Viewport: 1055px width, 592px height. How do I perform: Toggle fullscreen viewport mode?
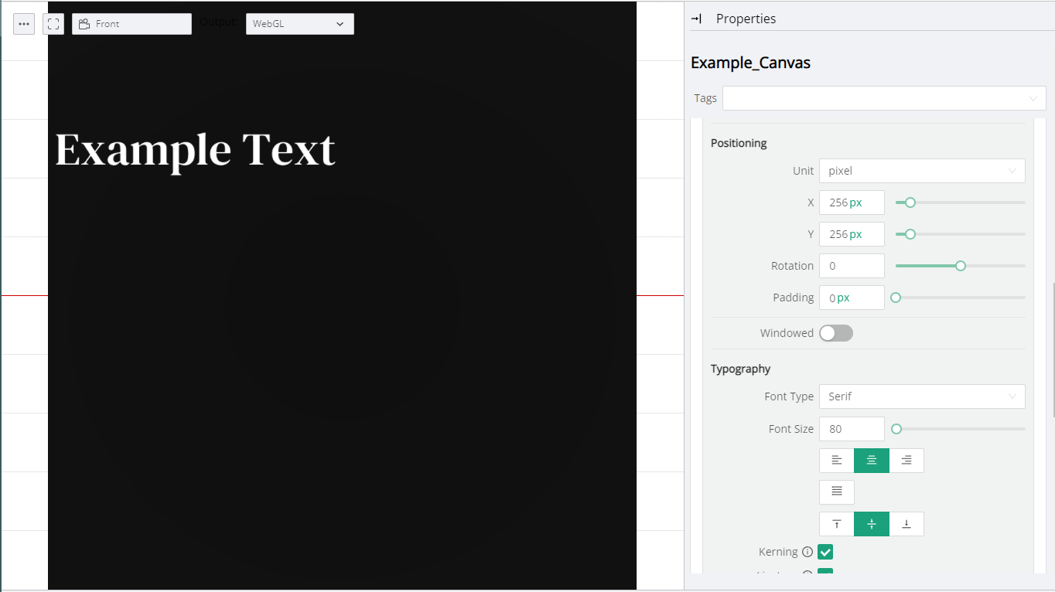(53, 24)
